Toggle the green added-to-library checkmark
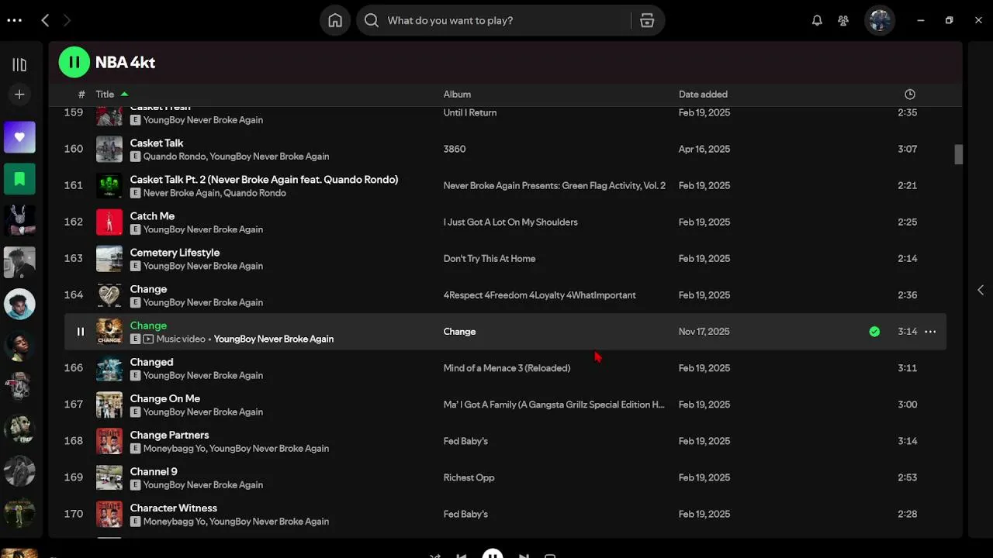This screenshot has height=558, width=993. (x=874, y=332)
